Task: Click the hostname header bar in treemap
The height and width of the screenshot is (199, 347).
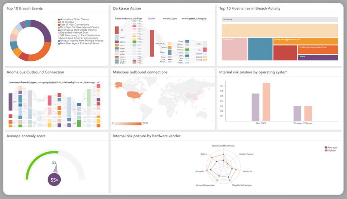Action: point(280,20)
